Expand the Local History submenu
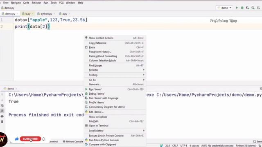The height and width of the screenshot is (147, 262). 115,131
